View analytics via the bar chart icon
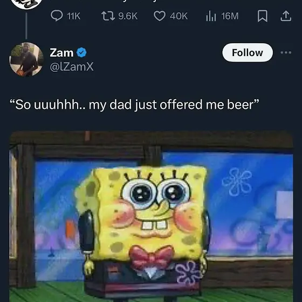The height and width of the screenshot is (302, 302). click(x=211, y=16)
